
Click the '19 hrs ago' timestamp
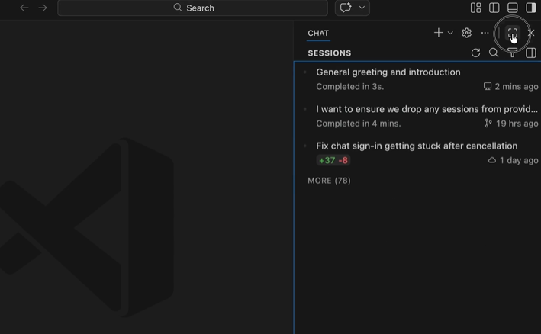pyautogui.click(x=517, y=124)
